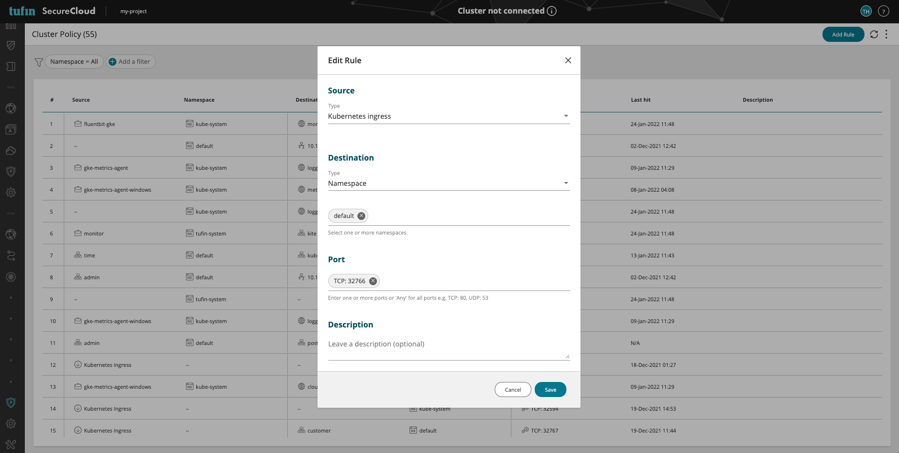Open the my-project selector in header
Screen dimensions: 899x453
133,11
